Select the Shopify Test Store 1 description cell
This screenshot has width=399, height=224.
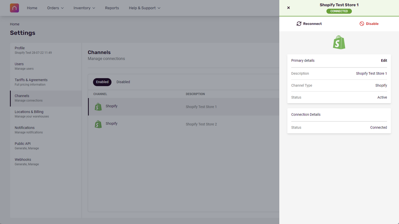pos(201,107)
